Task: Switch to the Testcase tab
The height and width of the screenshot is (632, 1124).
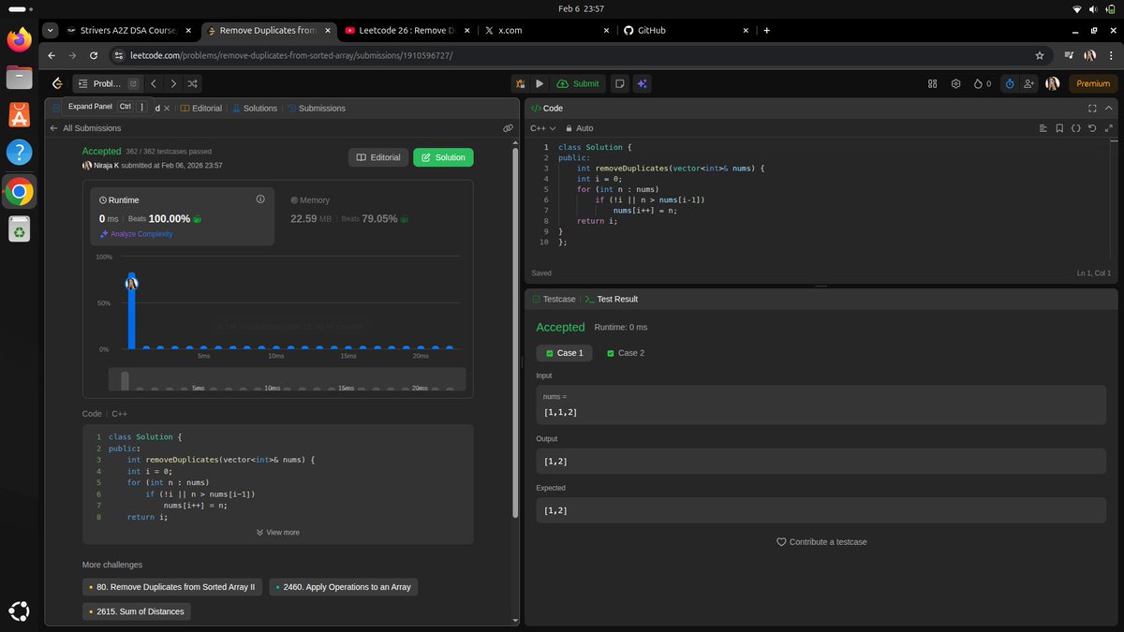Action: 554,299
